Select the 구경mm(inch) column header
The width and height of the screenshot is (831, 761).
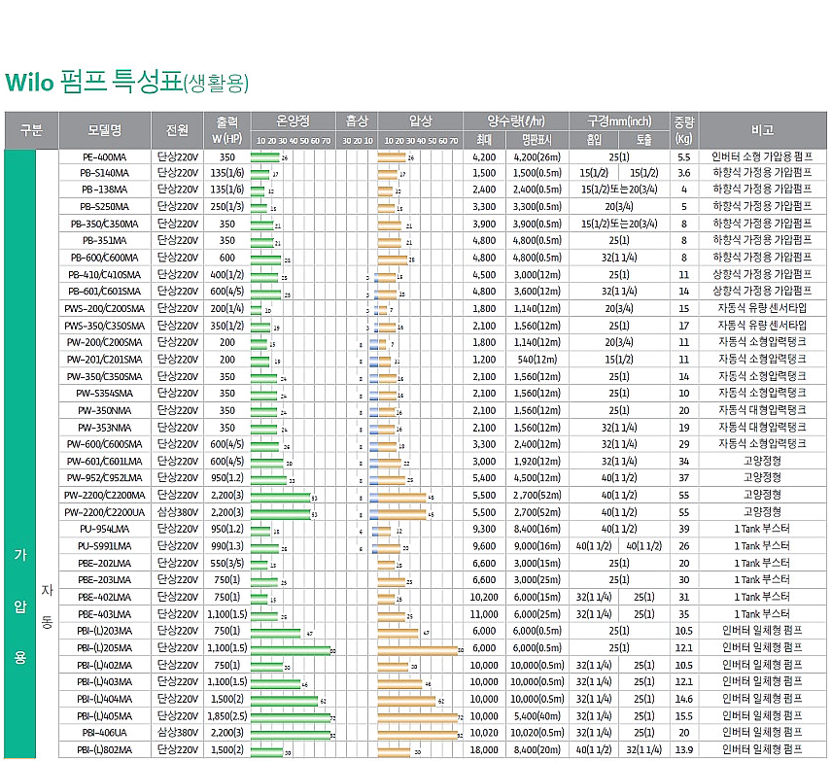coord(619,121)
